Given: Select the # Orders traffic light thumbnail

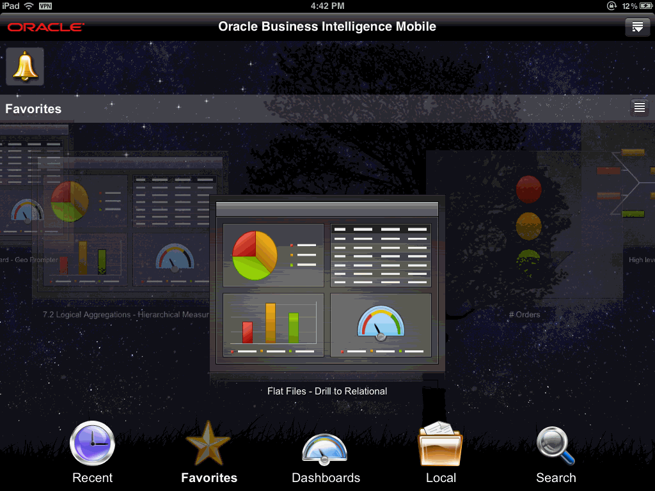Looking at the screenshot, I should (x=525, y=226).
